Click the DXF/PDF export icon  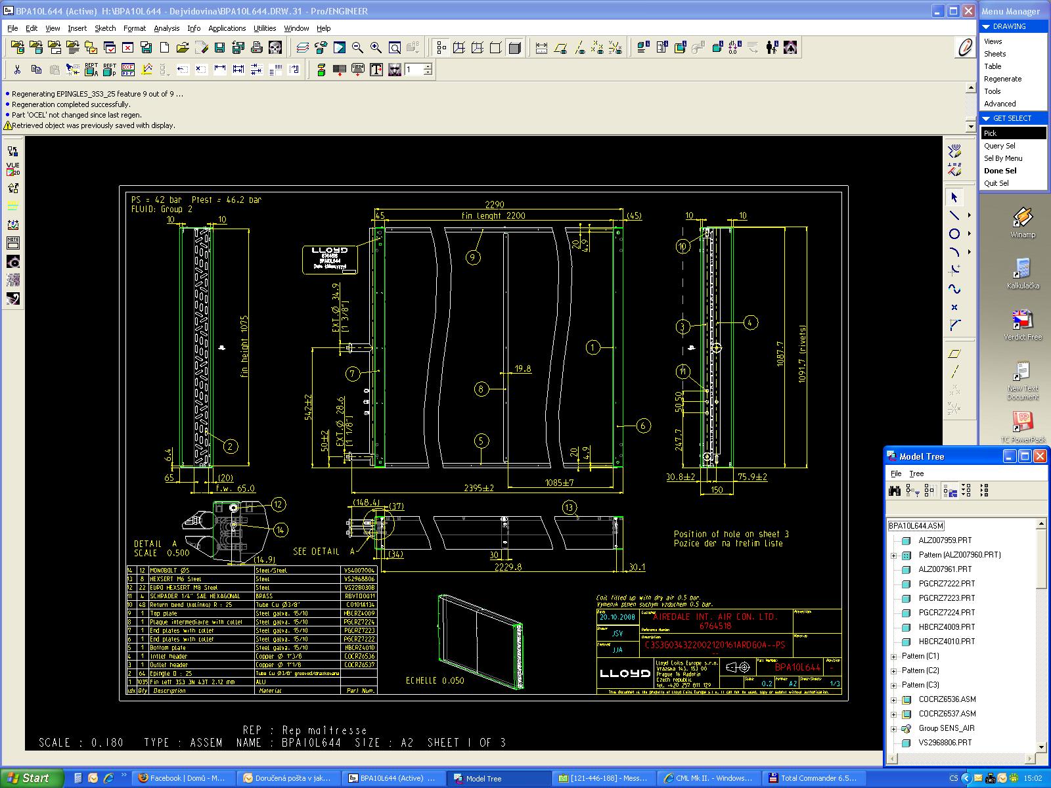pyautogui.click(x=128, y=70)
